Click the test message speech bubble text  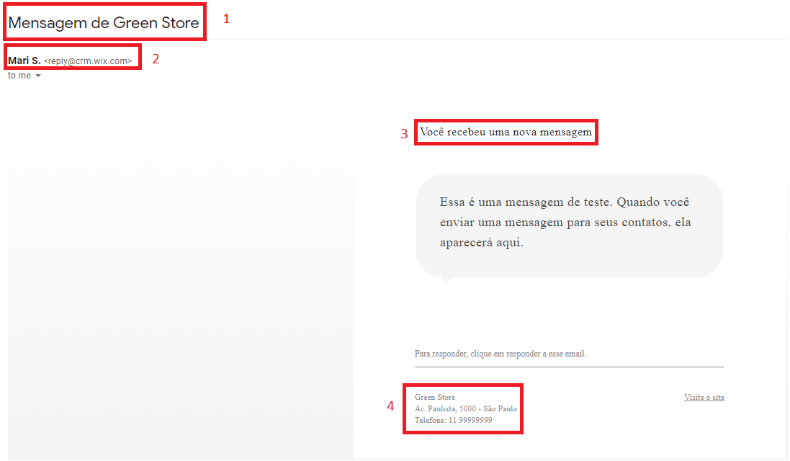tap(565, 222)
